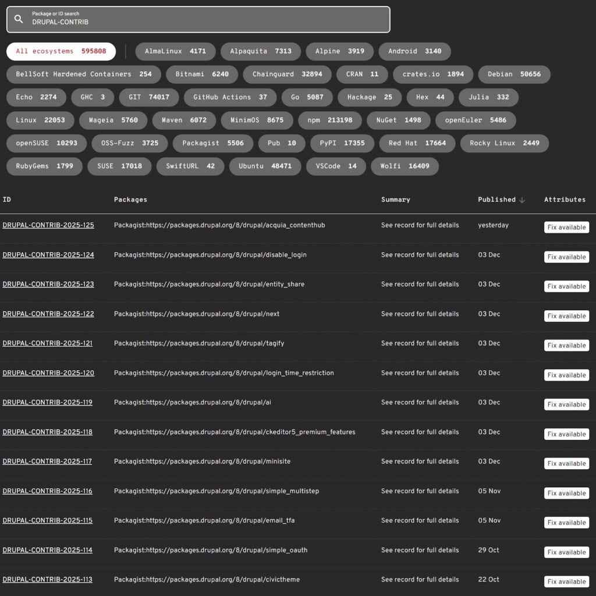Filter results by Red Hat
The width and height of the screenshot is (596, 596).
coord(417,143)
